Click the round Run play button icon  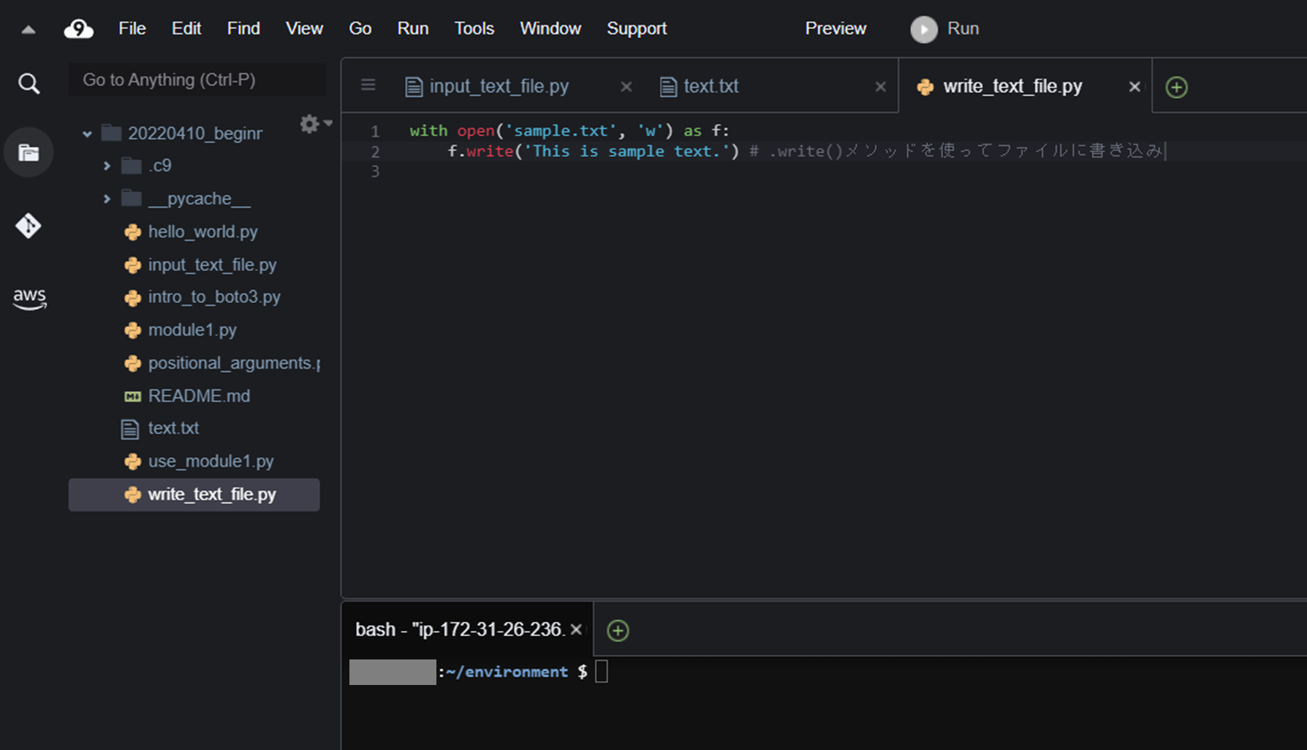[924, 29]
